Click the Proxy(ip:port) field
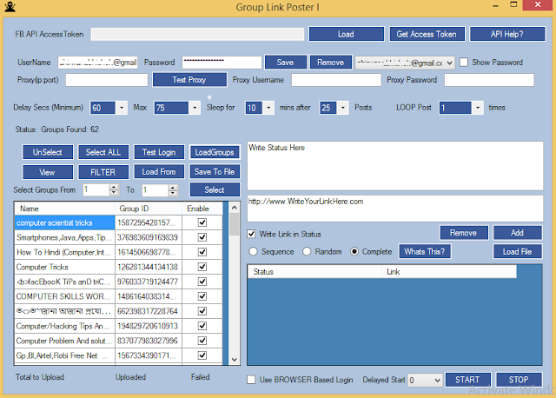Image resolution: width=556 pixels, height=398 pixels. 106,80
